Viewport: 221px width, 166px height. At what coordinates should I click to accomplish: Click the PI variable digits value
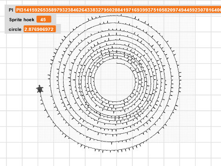click(118, 10)
